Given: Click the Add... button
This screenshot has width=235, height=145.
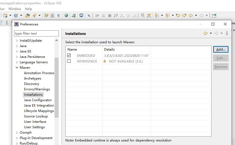Looking at the screenshot, I should point(220,49).
